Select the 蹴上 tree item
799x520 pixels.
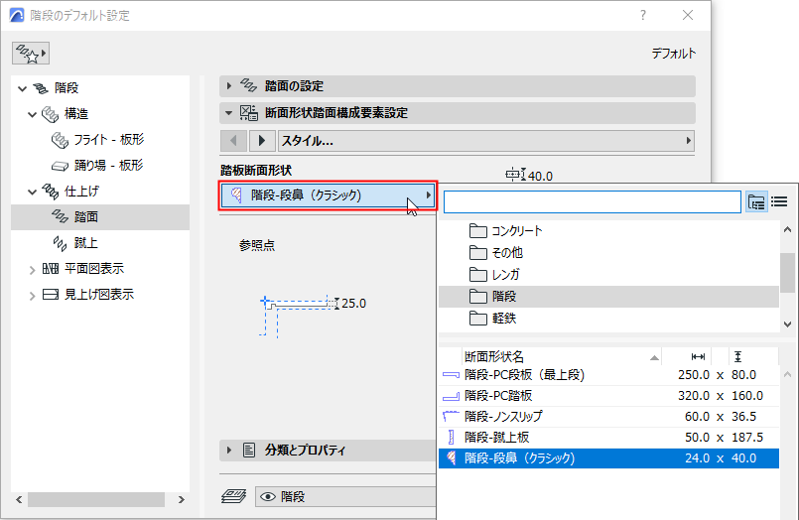pyautogui.click(x=85, y=243)
